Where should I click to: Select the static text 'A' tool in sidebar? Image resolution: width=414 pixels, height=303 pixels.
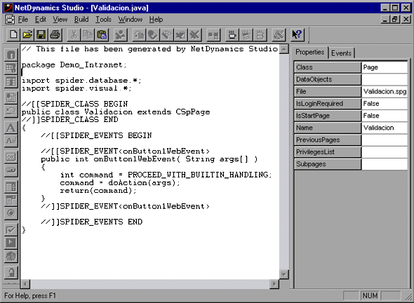click(x=11, y=128)
